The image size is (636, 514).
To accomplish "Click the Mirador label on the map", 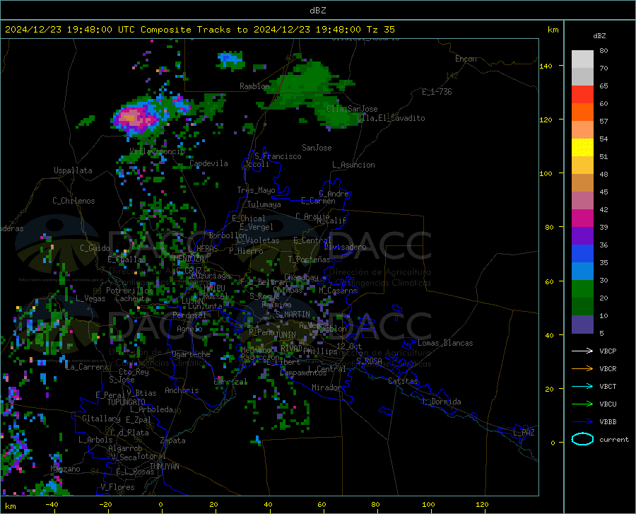I will 326,387.
